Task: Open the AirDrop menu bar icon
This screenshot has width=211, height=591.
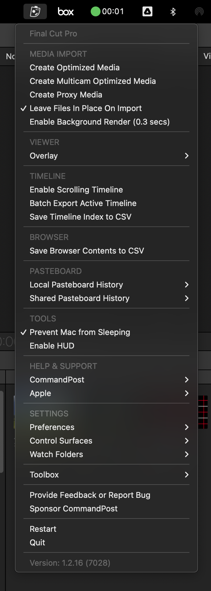Action: (199, 12)
